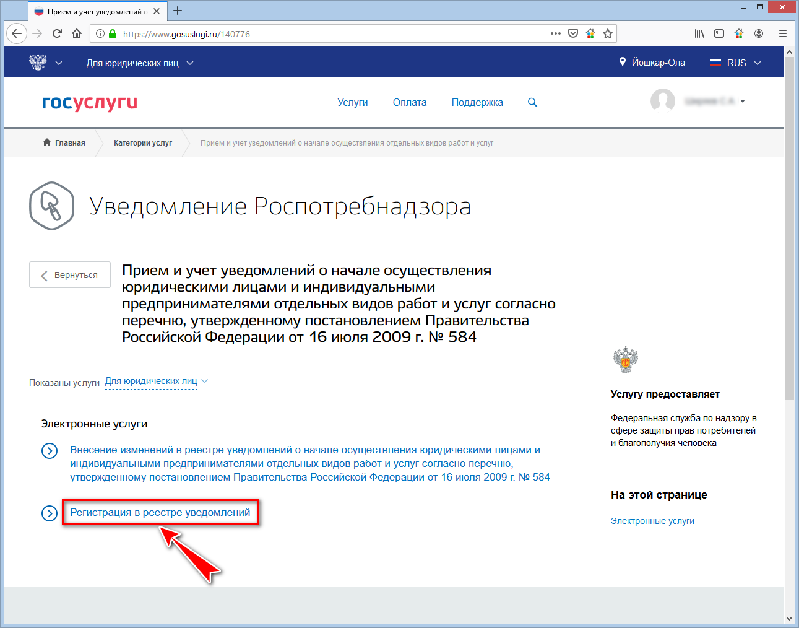
Task: Jump to 'Электронные услуги' sidebar anchor link
Action: pyautogui.click(x=652, y=521)
